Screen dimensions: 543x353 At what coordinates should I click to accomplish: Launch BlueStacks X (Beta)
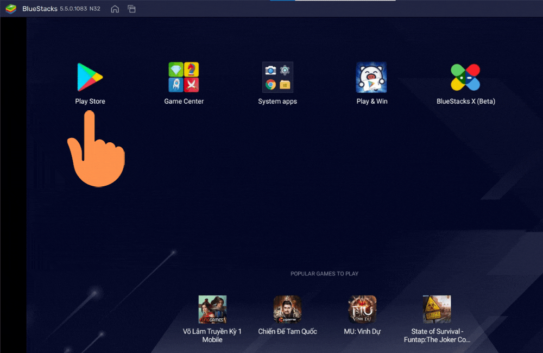(465, 77)
